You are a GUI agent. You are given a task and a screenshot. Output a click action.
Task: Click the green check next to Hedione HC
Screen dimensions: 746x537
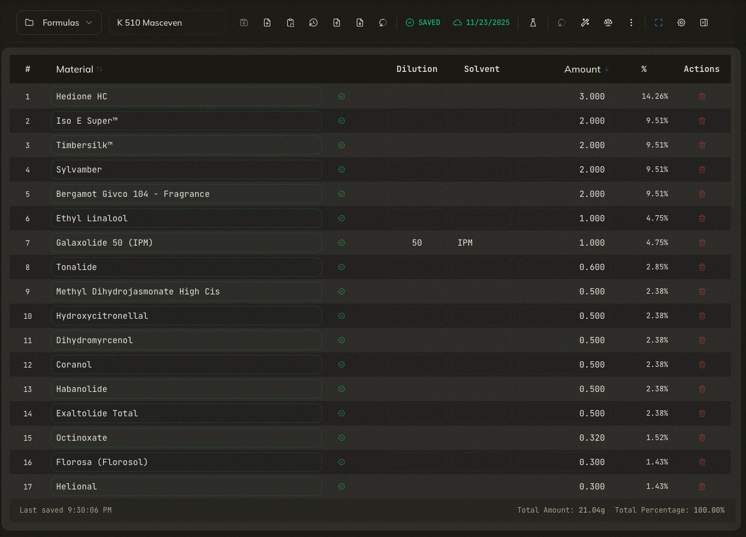pyautogui.click(x=342, y=96)
